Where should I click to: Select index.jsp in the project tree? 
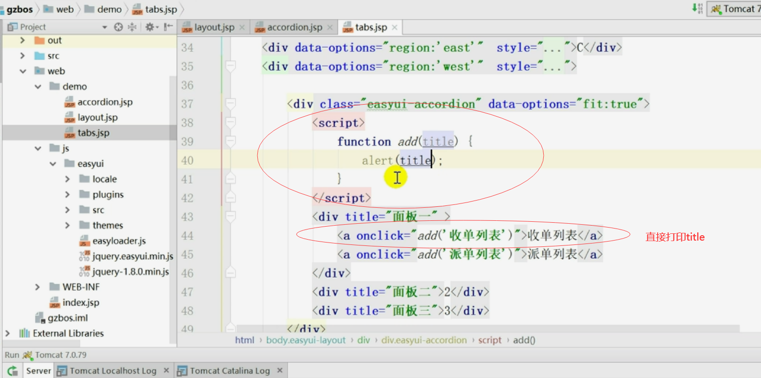tap(81, 303)
